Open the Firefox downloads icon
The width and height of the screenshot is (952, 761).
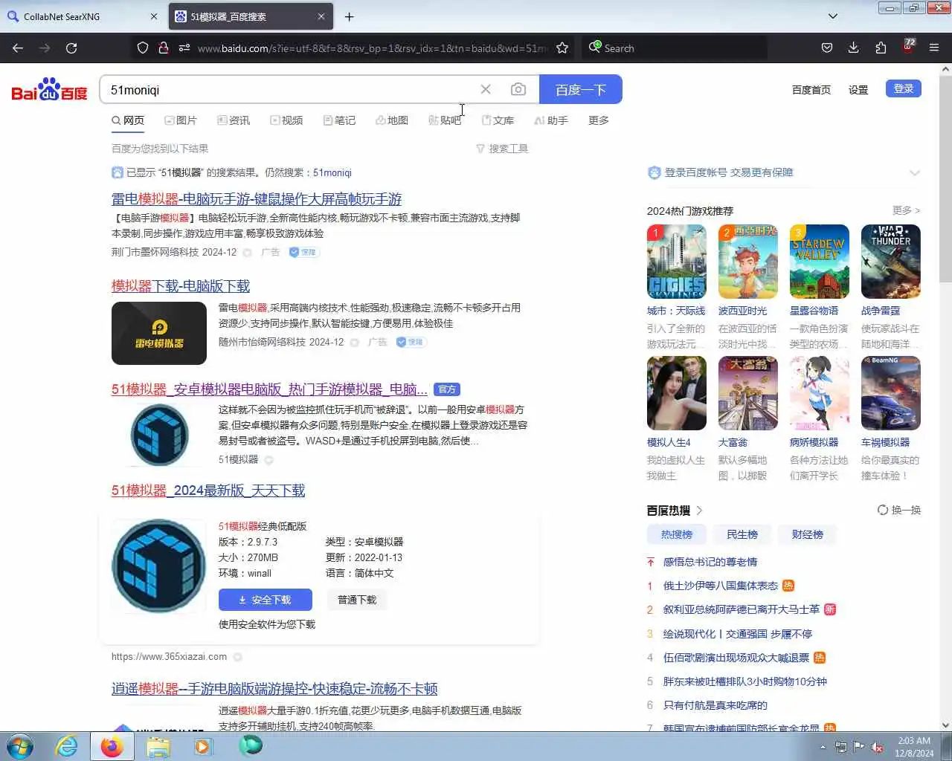pos(854,48)
